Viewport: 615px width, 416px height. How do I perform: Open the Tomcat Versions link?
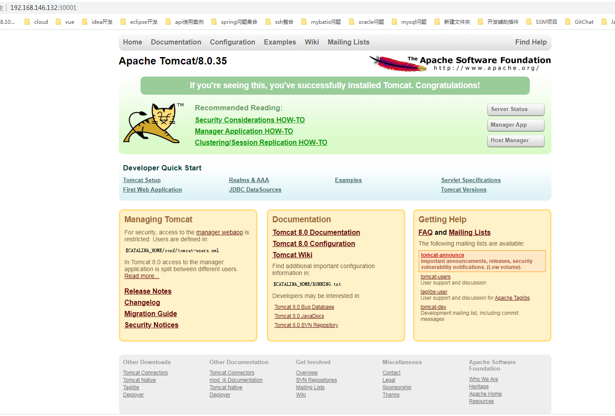[464, 189]
